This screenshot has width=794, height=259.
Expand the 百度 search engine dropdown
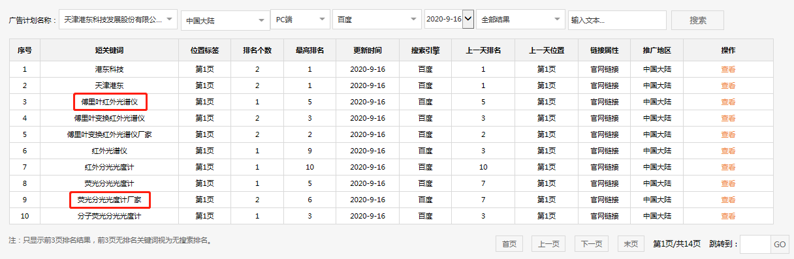pos(377,20)
